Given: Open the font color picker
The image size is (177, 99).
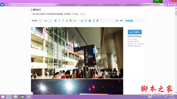Looking at the screenshot, I should click(x=67, y=21).
